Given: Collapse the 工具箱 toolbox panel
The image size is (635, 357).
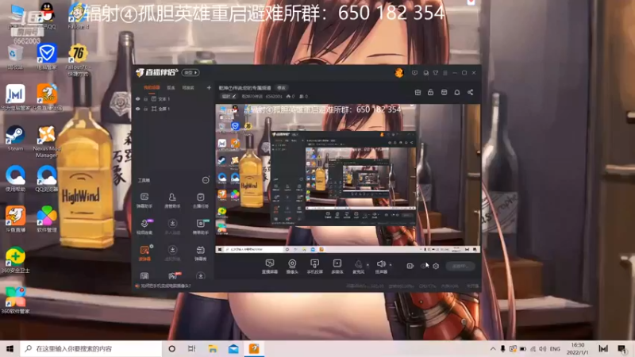Looking at the screenshot, I should click(x=206, y=180).
